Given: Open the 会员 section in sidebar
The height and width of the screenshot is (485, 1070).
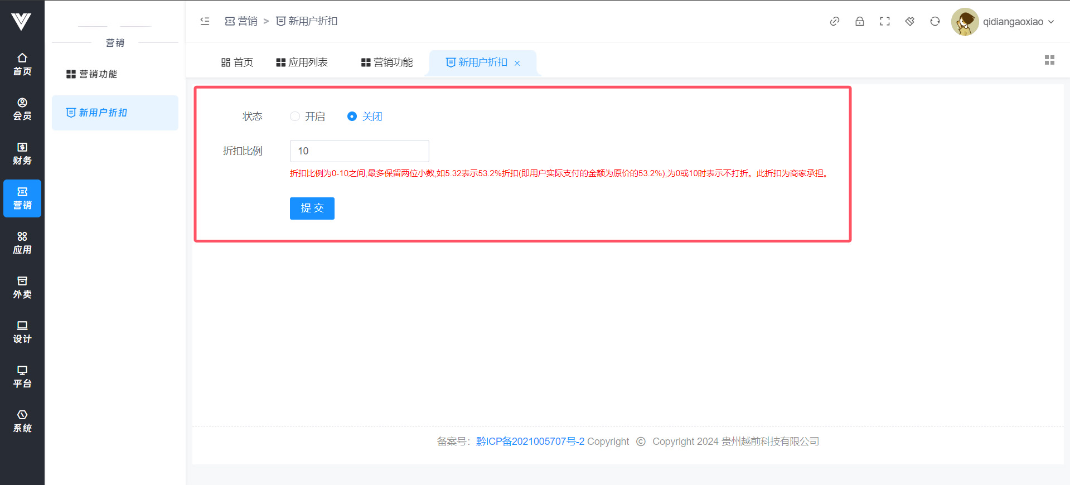Looking at the screenshot, I should pos(22,109).
